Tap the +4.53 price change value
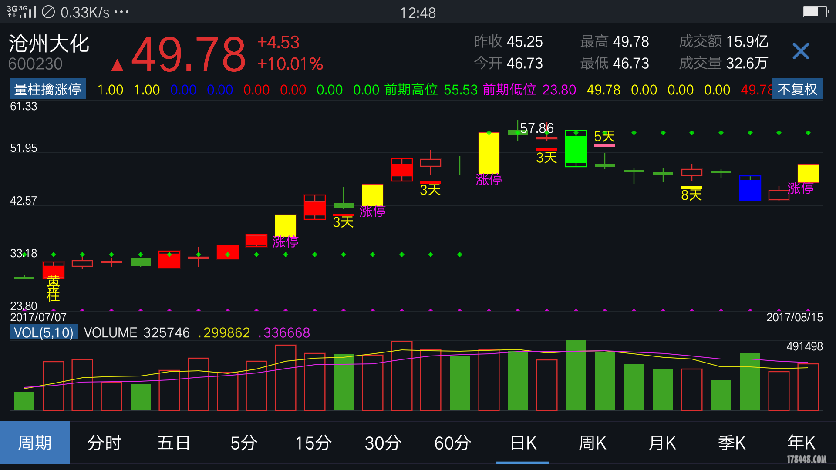Screen dimensions: 836x470 [x=278, y=42]
